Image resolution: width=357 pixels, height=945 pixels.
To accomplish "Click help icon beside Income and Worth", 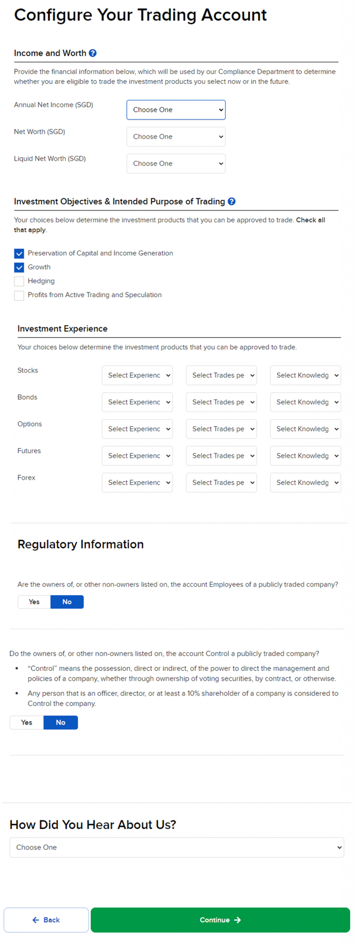I will 93,53.
